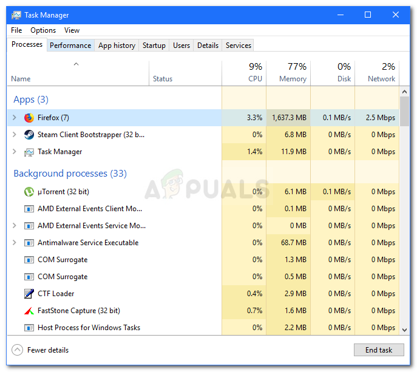Sort by the CPU column header
The width and height of the screenshot is (417, 372).
(244, 73)
